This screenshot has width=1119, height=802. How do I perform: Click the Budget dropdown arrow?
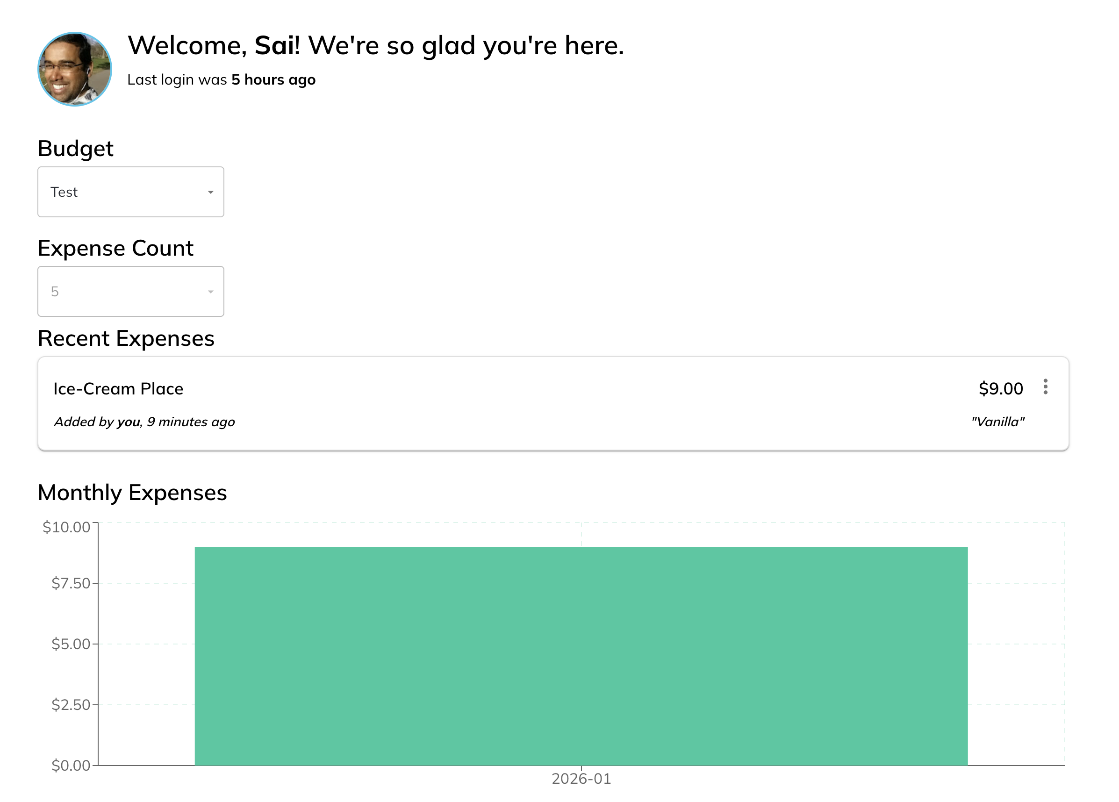coord(211,193)
